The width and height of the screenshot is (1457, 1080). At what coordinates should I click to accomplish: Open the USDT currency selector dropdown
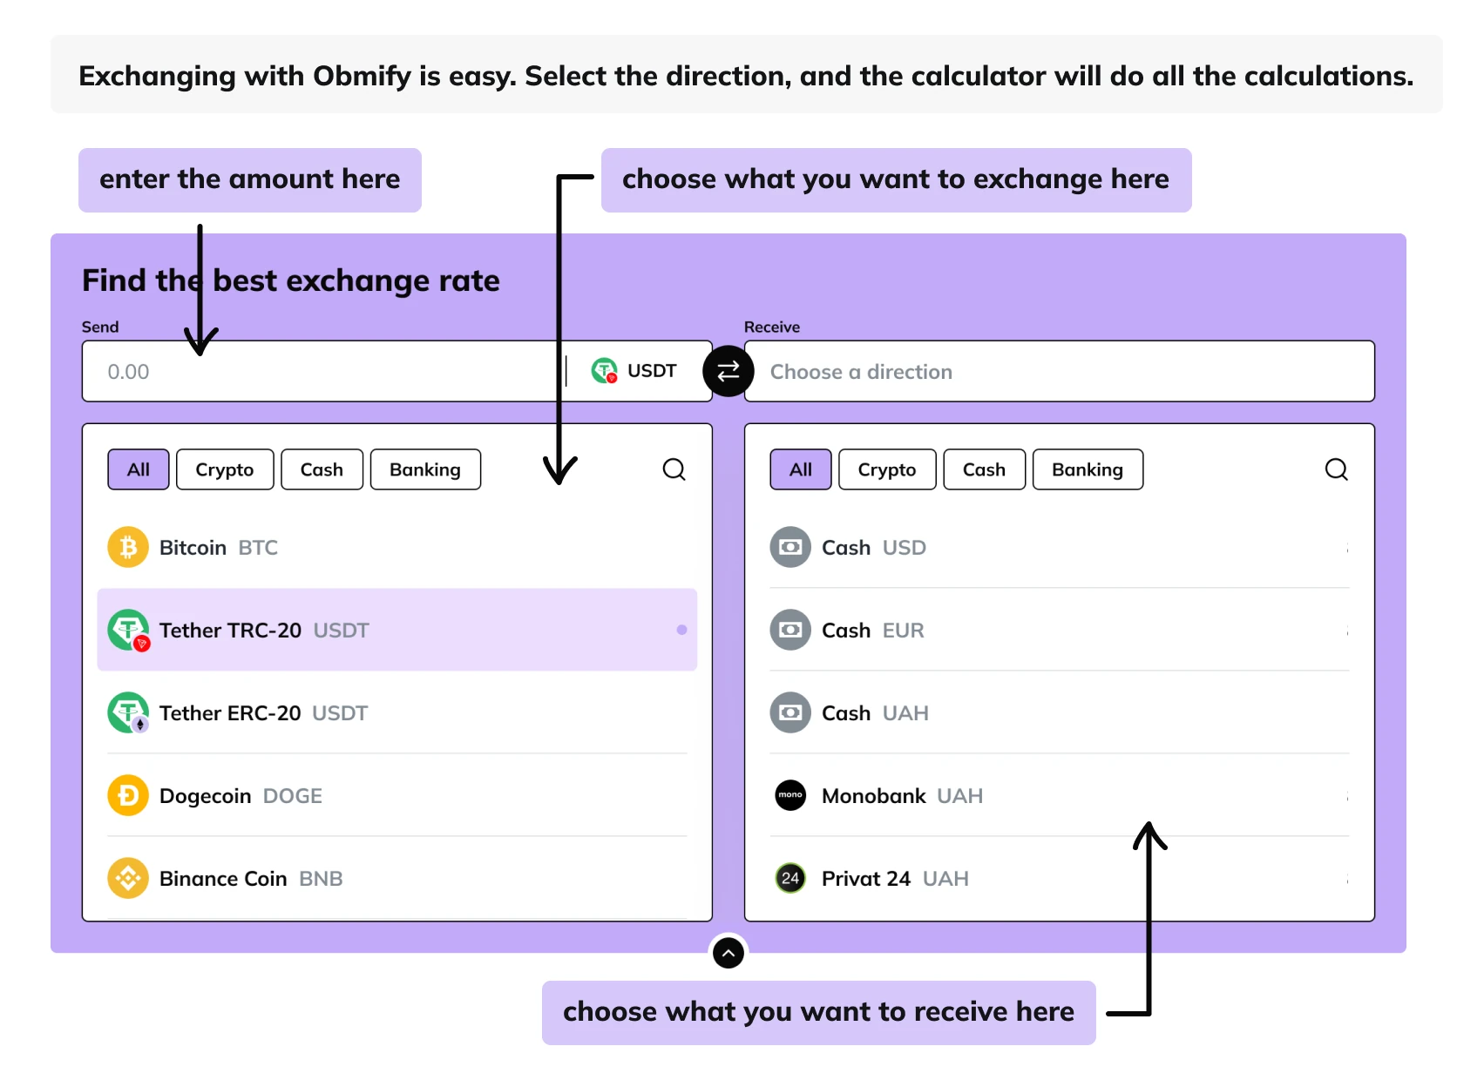coord(635,371)
